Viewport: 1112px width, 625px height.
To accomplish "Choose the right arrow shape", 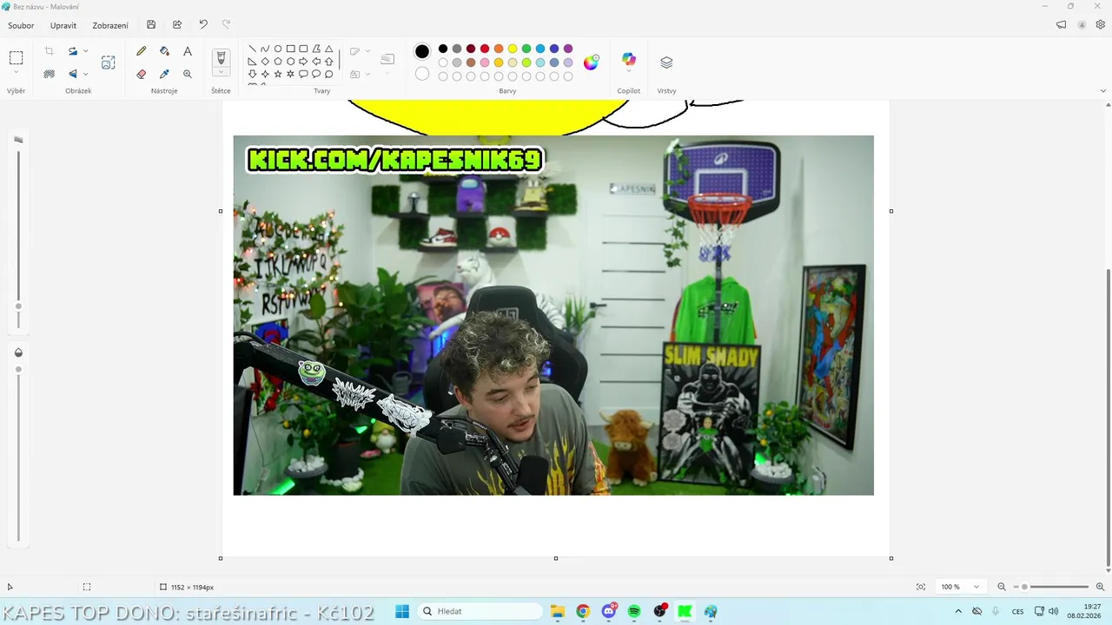I will 303,62.
